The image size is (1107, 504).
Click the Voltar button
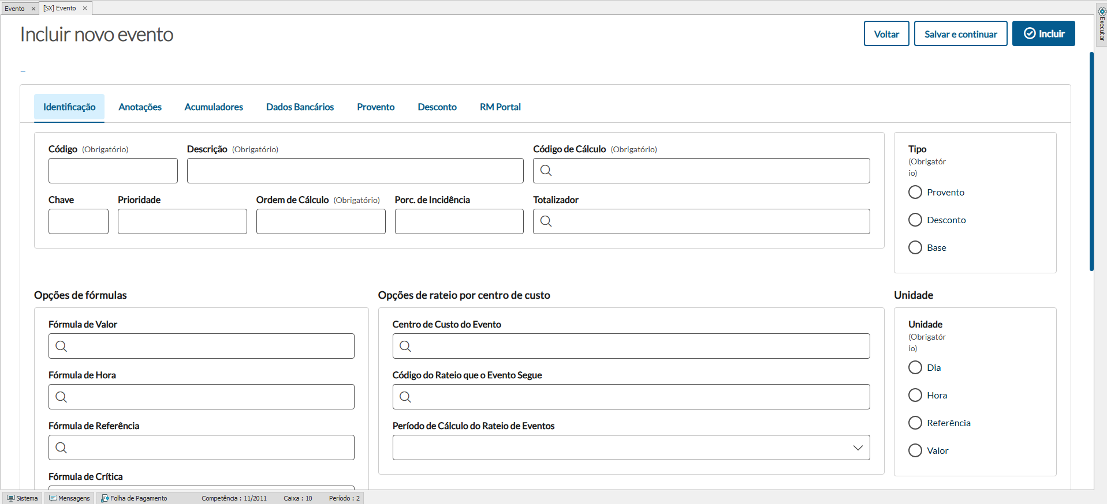coord(886,34)
